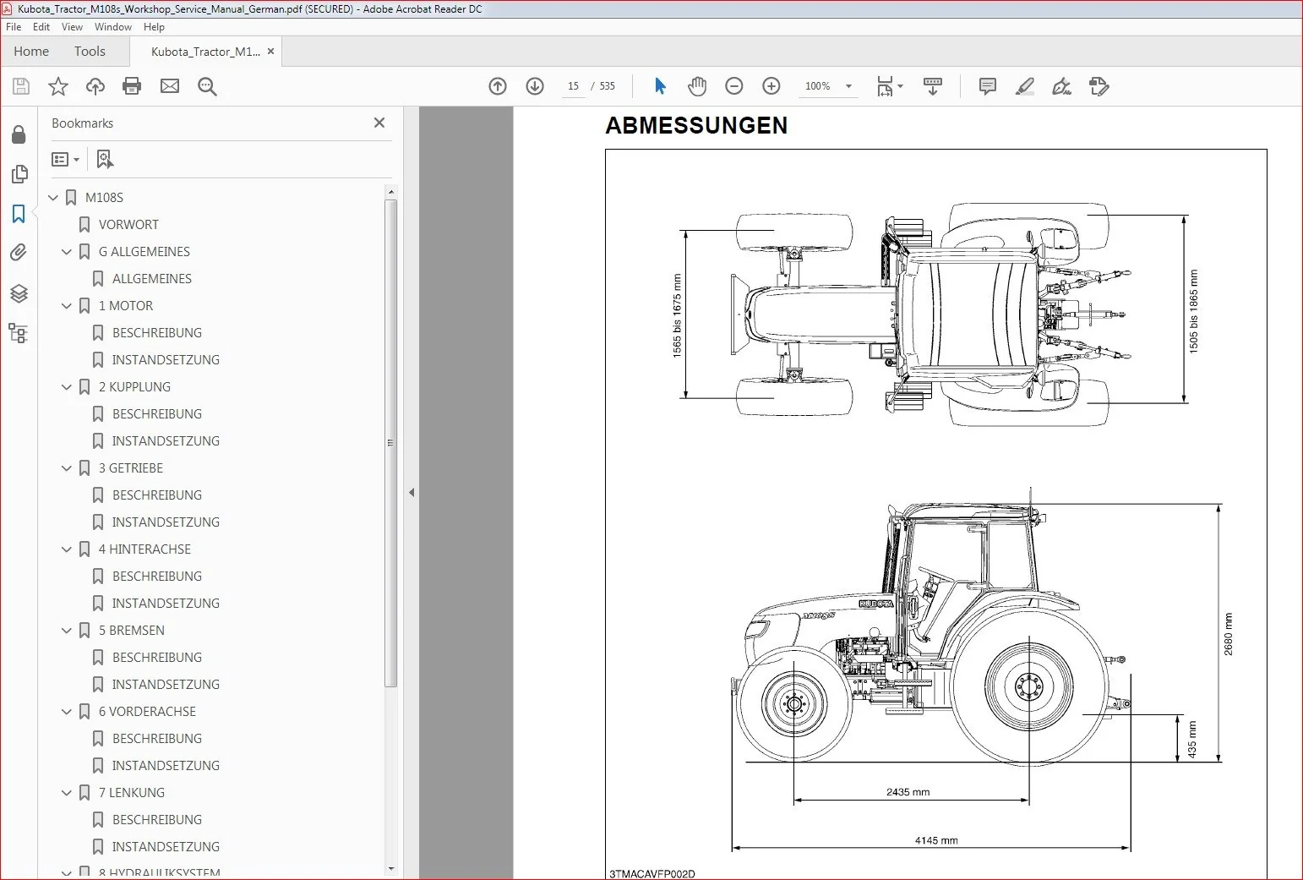1303x880 pixels.
Task: Zoom in with the plus icon
Action: [x=771, y=86]
